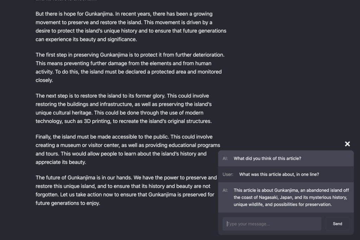Close the chat panel with the X icon

[347, 144]
